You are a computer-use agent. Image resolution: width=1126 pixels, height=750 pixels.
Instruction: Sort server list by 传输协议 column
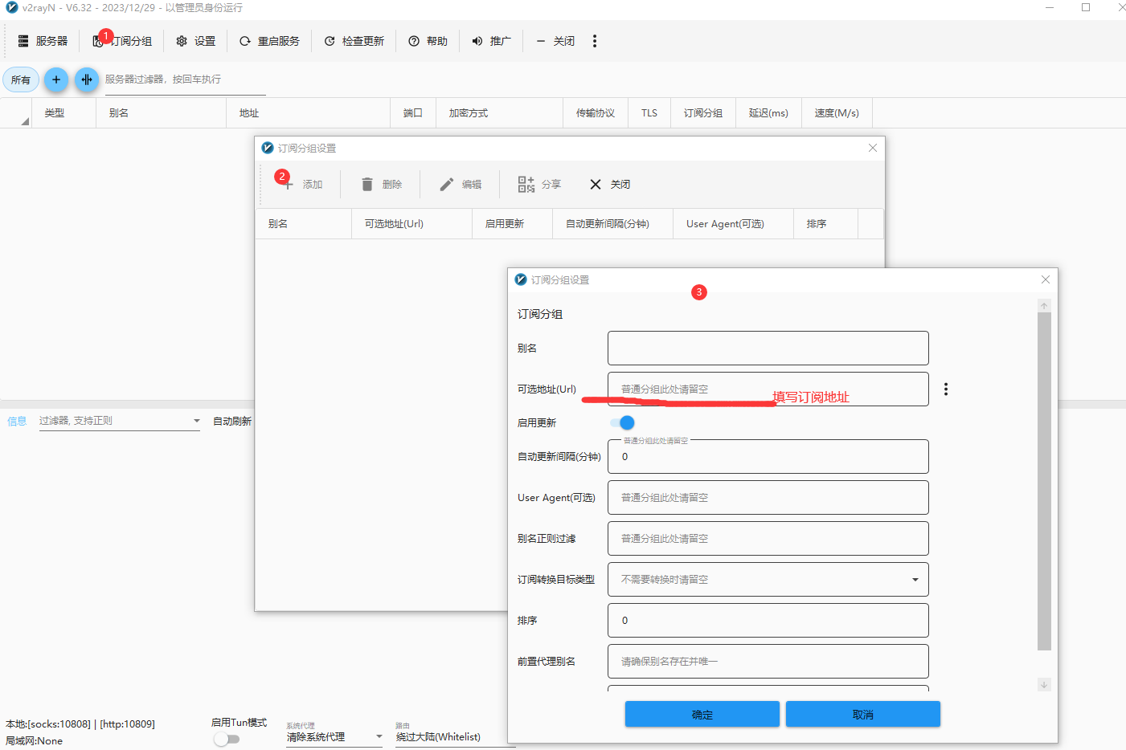click(x=596, y=113)
